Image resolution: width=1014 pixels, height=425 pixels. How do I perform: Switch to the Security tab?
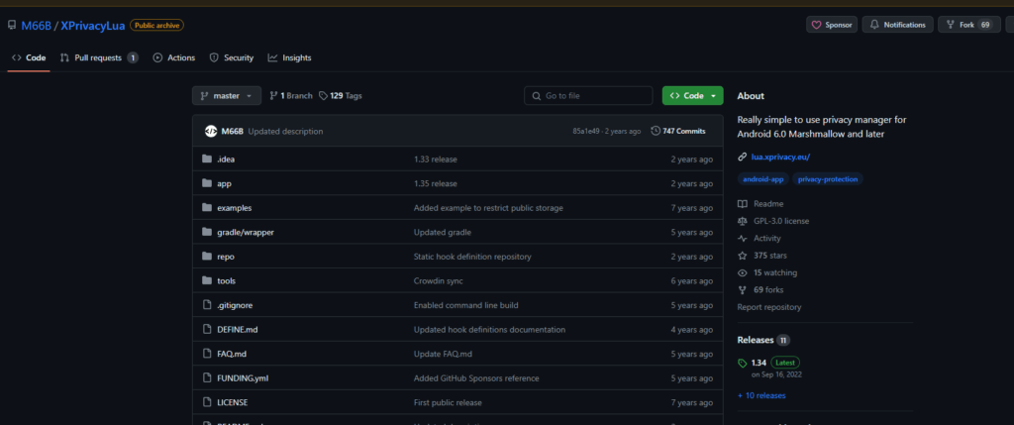(x=232, y=57)
